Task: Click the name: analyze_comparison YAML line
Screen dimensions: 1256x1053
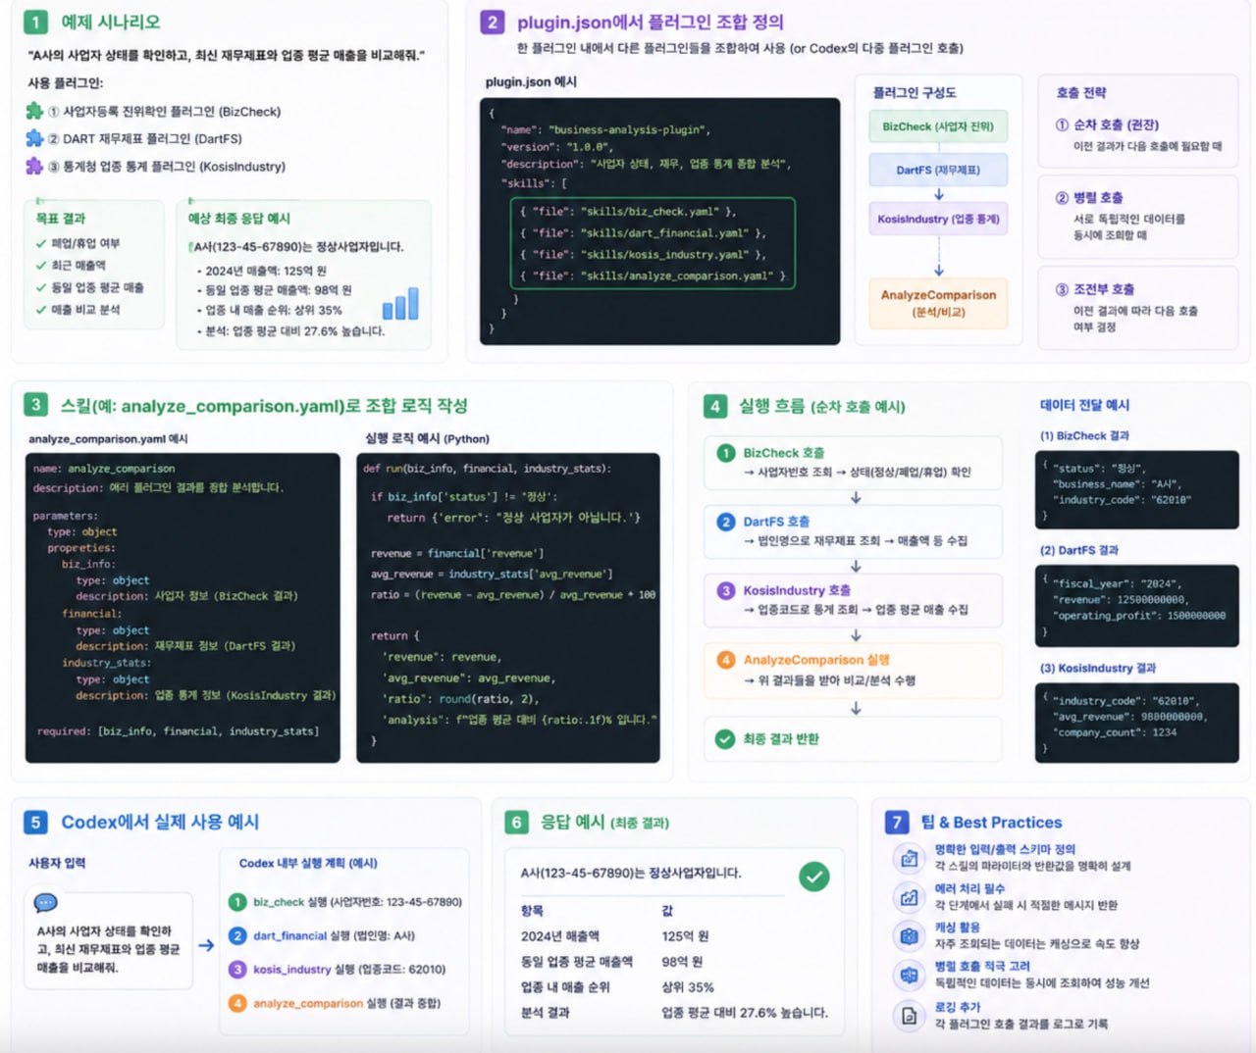Action: 104,469
